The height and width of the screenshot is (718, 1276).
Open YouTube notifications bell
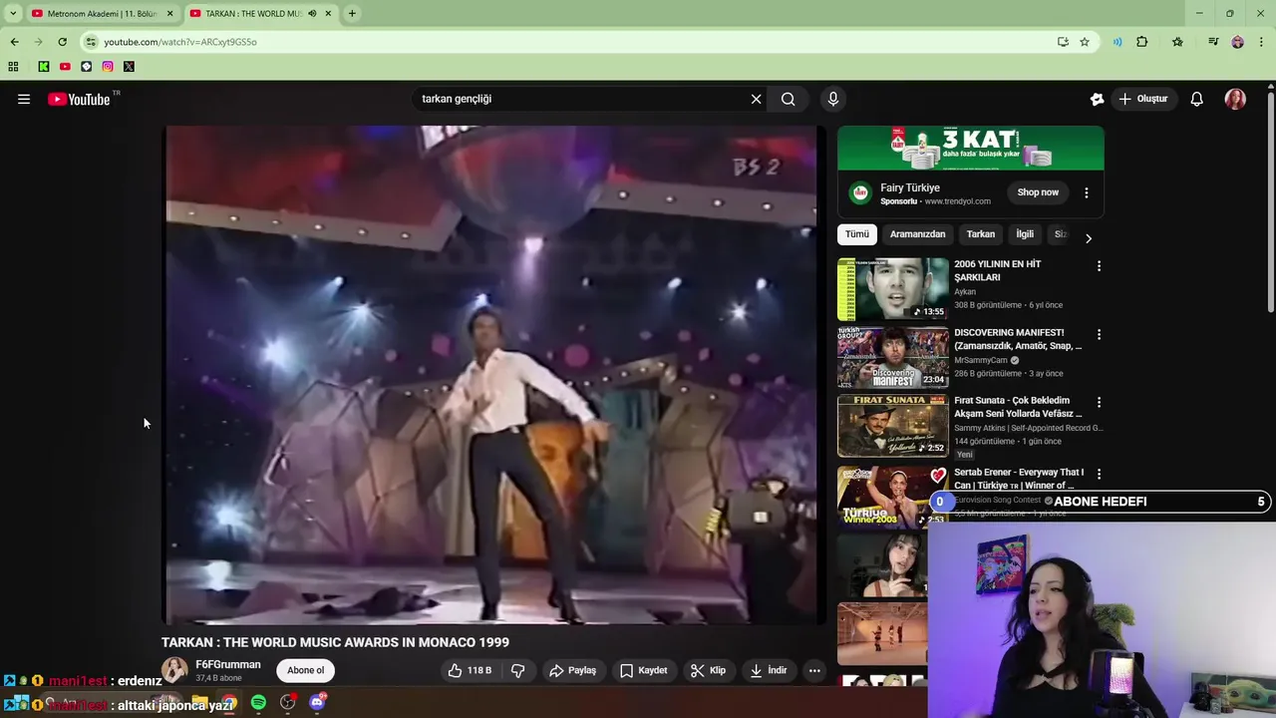(x=1197, y=99)
